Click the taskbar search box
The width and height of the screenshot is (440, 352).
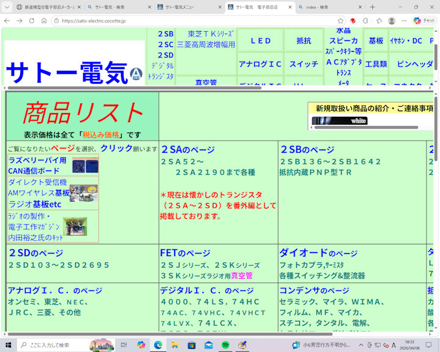[66, 345]
